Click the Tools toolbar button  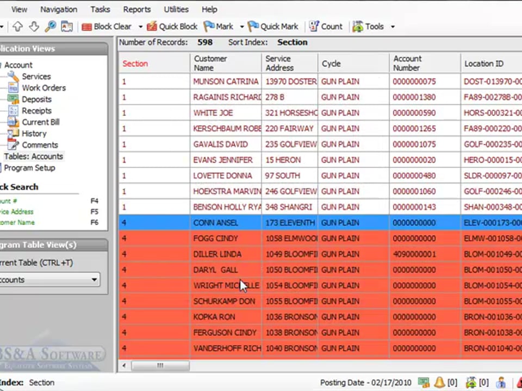pos(368,27)
